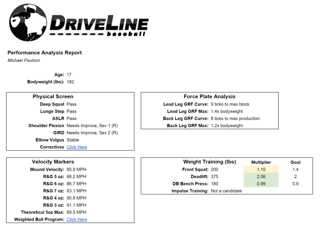The height and width of the screenshot is (232, 320).
Task: Click the R&G 3 oz '91.1 MPH' value
Action: [x=76, y=205]
